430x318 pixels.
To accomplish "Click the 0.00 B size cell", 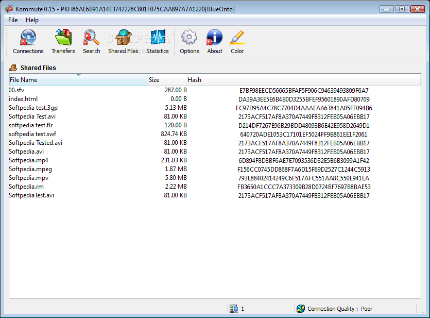I will pyautogui.click(x=179, y=99).
